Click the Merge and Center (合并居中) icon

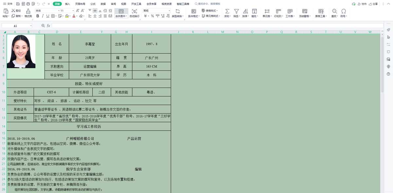[121, 11]
